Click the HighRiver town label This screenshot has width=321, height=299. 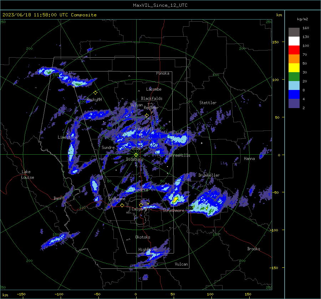coord(148,250)
